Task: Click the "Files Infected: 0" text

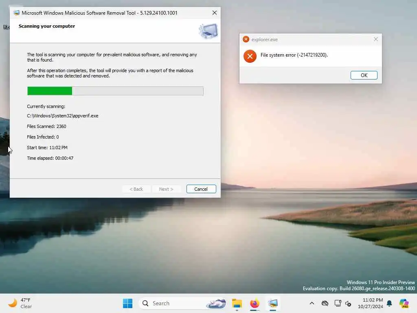Action: click(43, 137)
